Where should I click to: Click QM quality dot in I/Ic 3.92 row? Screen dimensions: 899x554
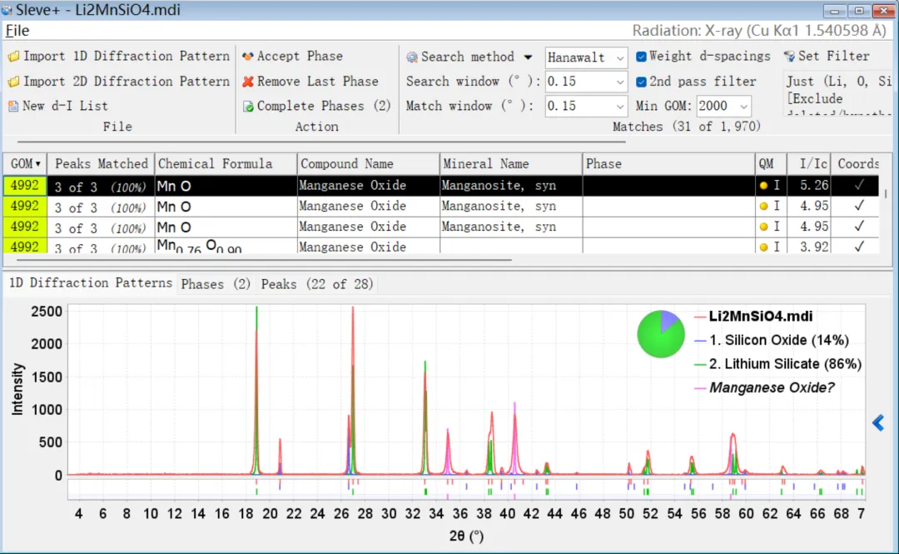pyautogui.click(x=763, y=247)
